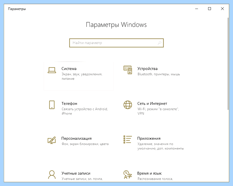Open the Устройства category title
This screenshot has height=186, width=233.
pyautogui.click(x=147, y=69)
